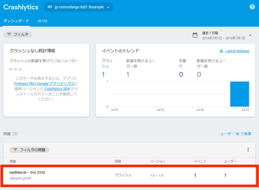Click the Crashlytics logo

coord(21,7)
